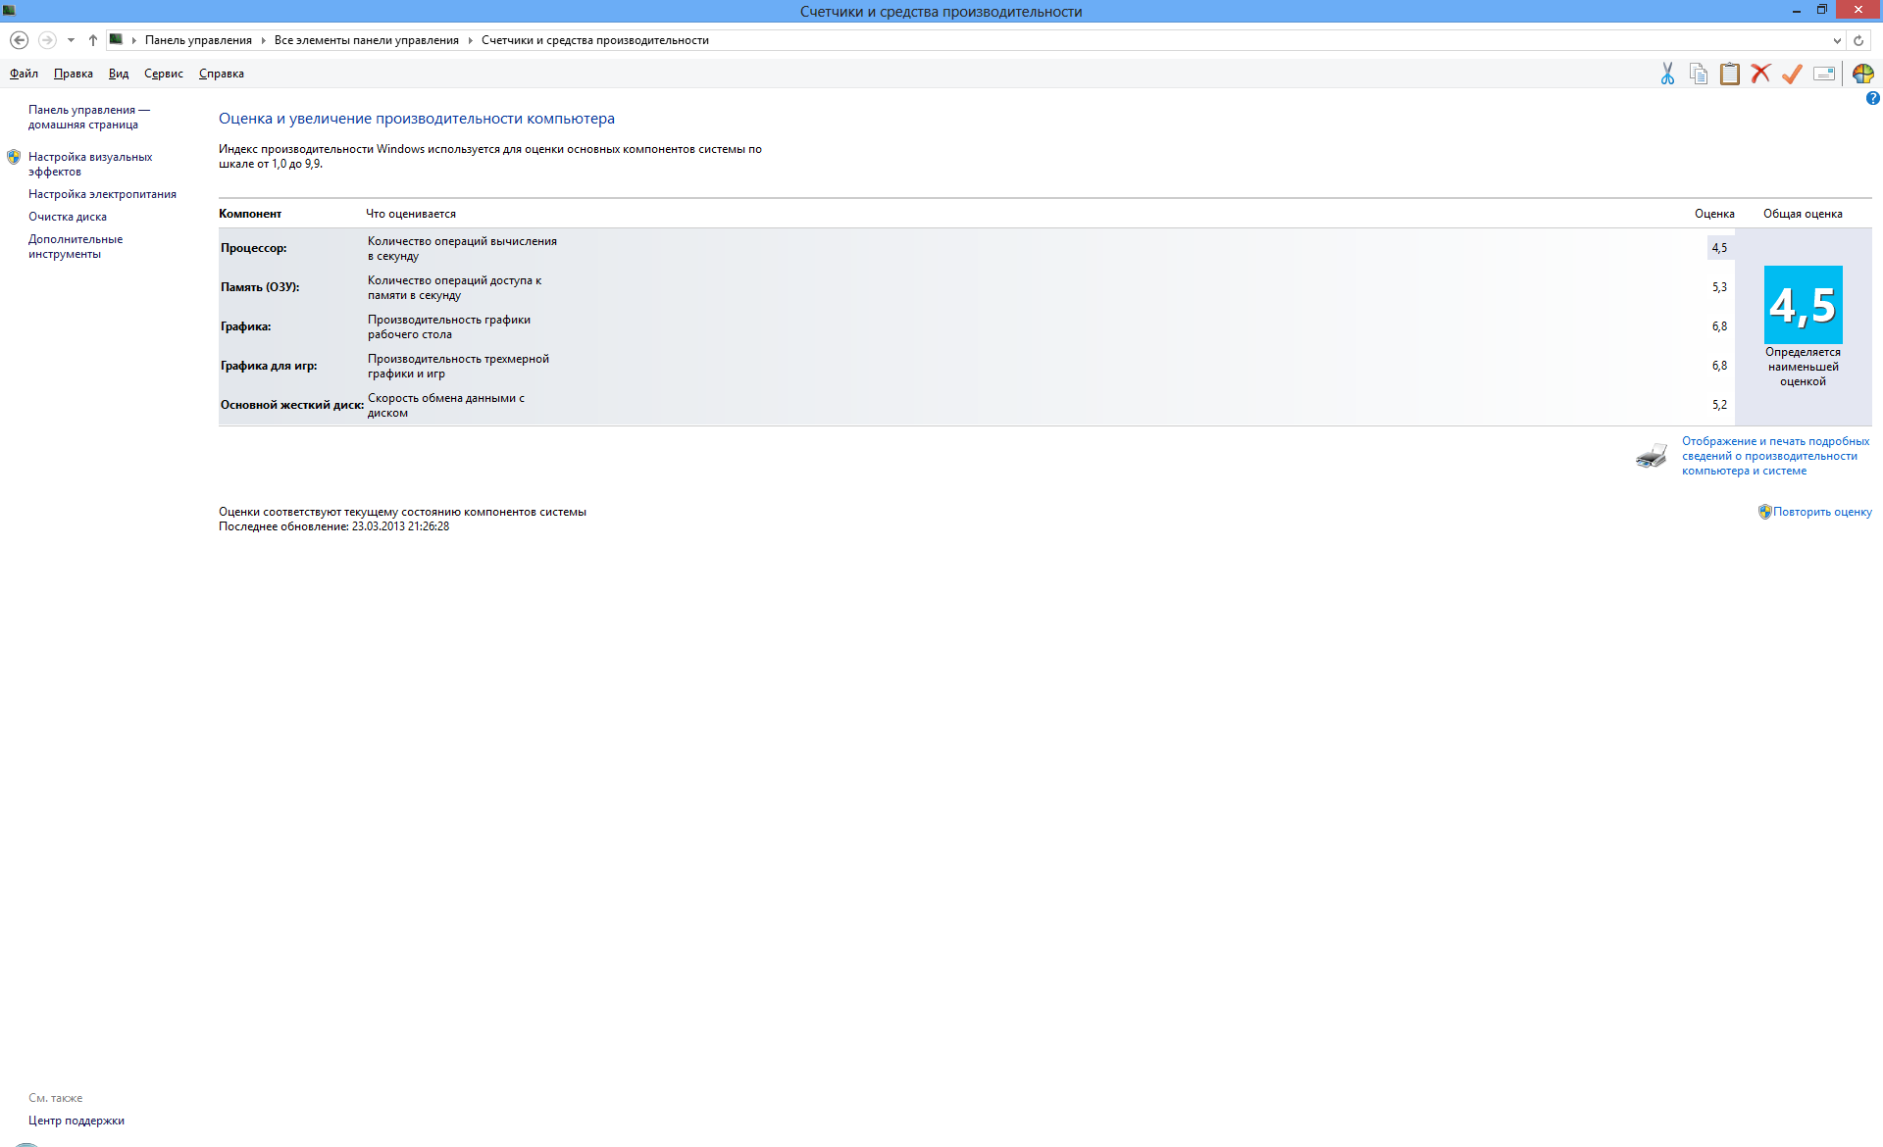Go back with the Back arrow button
The image size is (1883, 1147).
click(19, 40)
